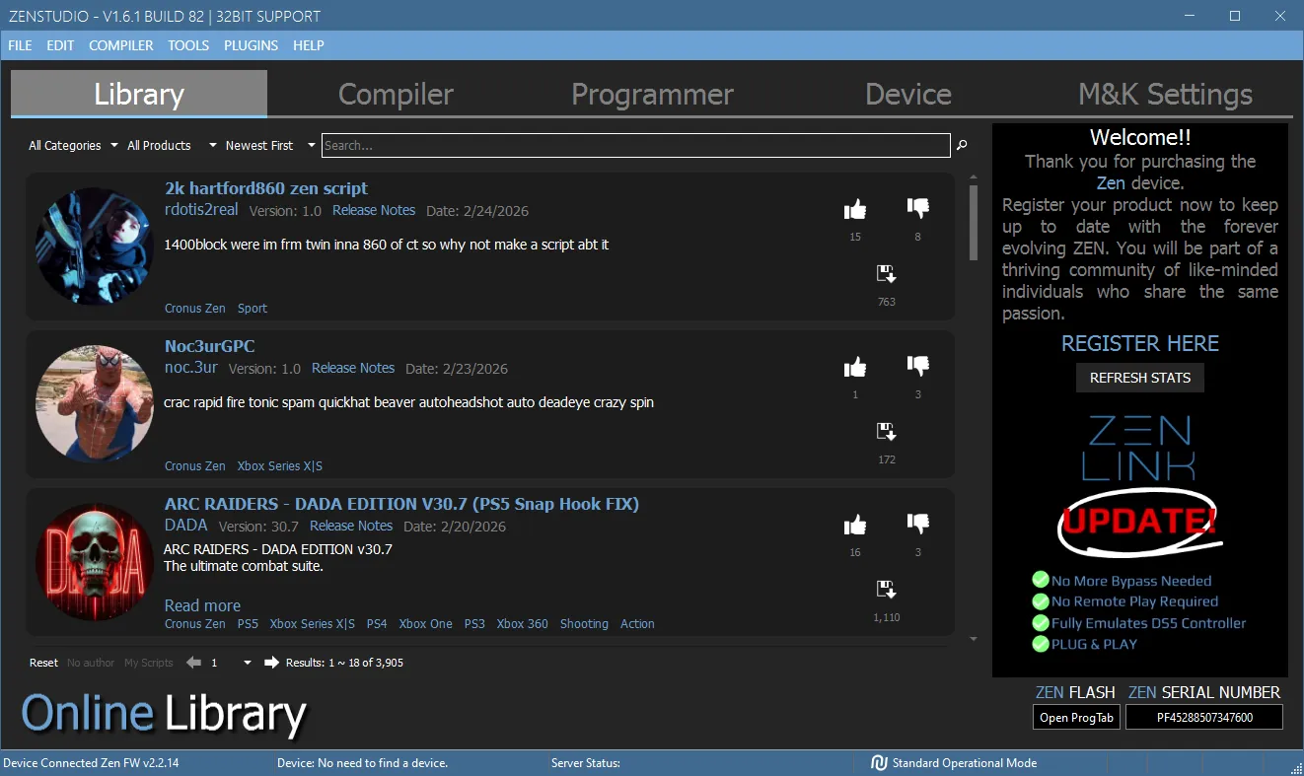Open ARC RAIDERS DADA EDITION V30.7 title
The image size is (1304, 776).
(401, 504)
